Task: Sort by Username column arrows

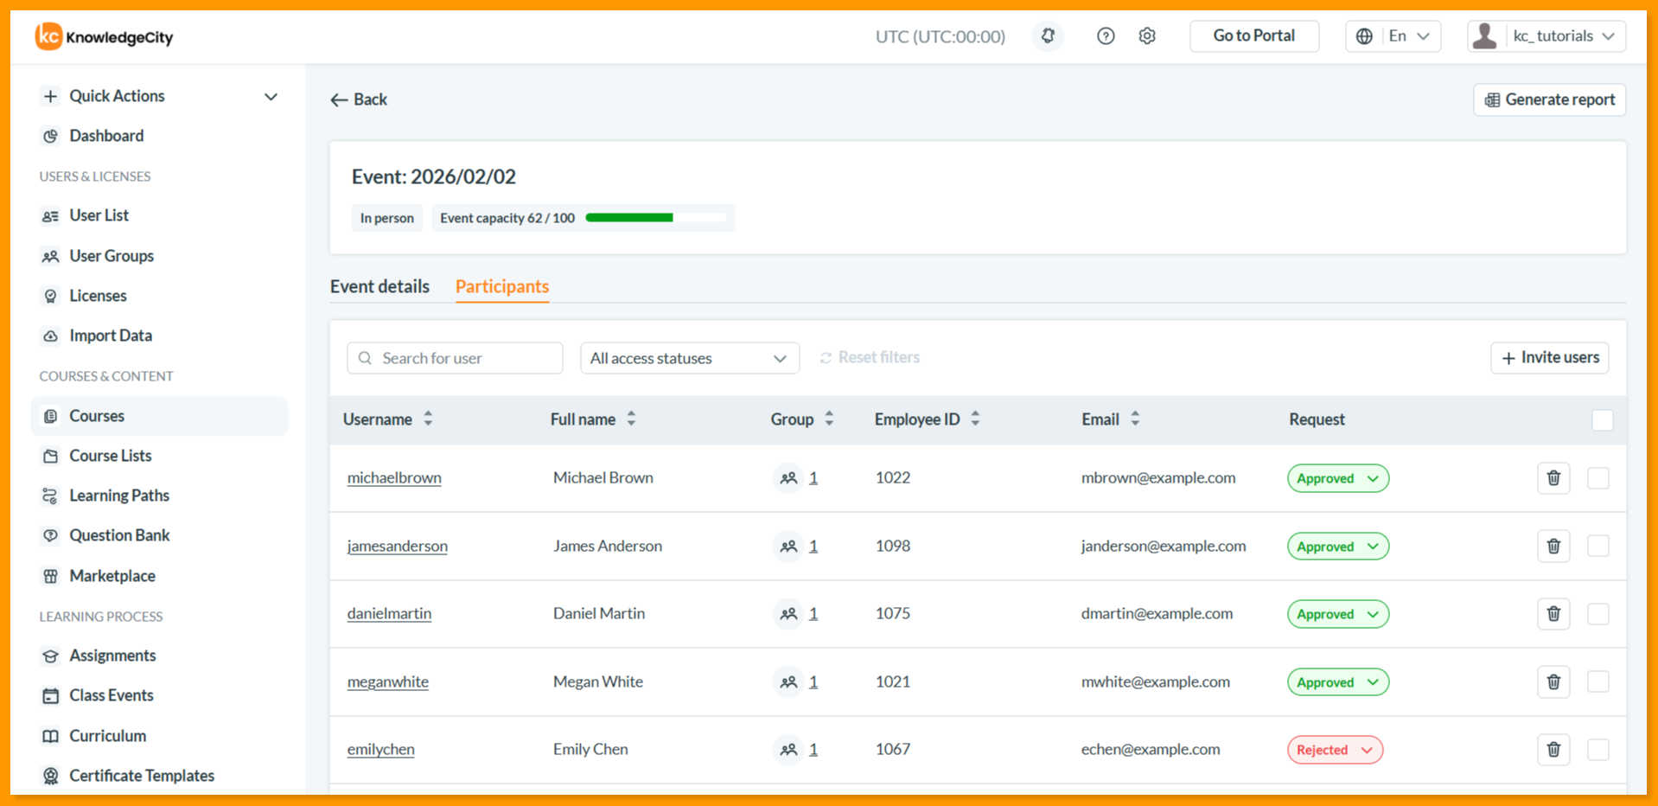Action: (428, 419)
